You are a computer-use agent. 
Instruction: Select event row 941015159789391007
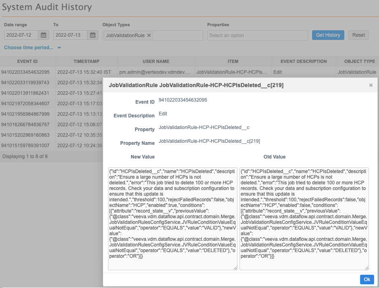click(25, 146)
